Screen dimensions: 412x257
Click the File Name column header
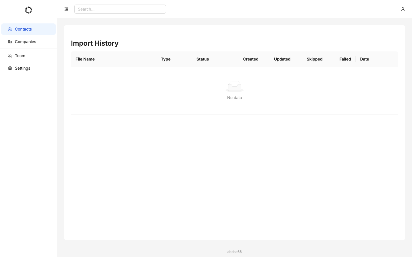pyautogui.click(x=113, y=59)
